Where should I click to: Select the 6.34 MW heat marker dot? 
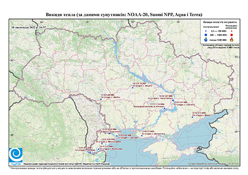click(133, 87)
